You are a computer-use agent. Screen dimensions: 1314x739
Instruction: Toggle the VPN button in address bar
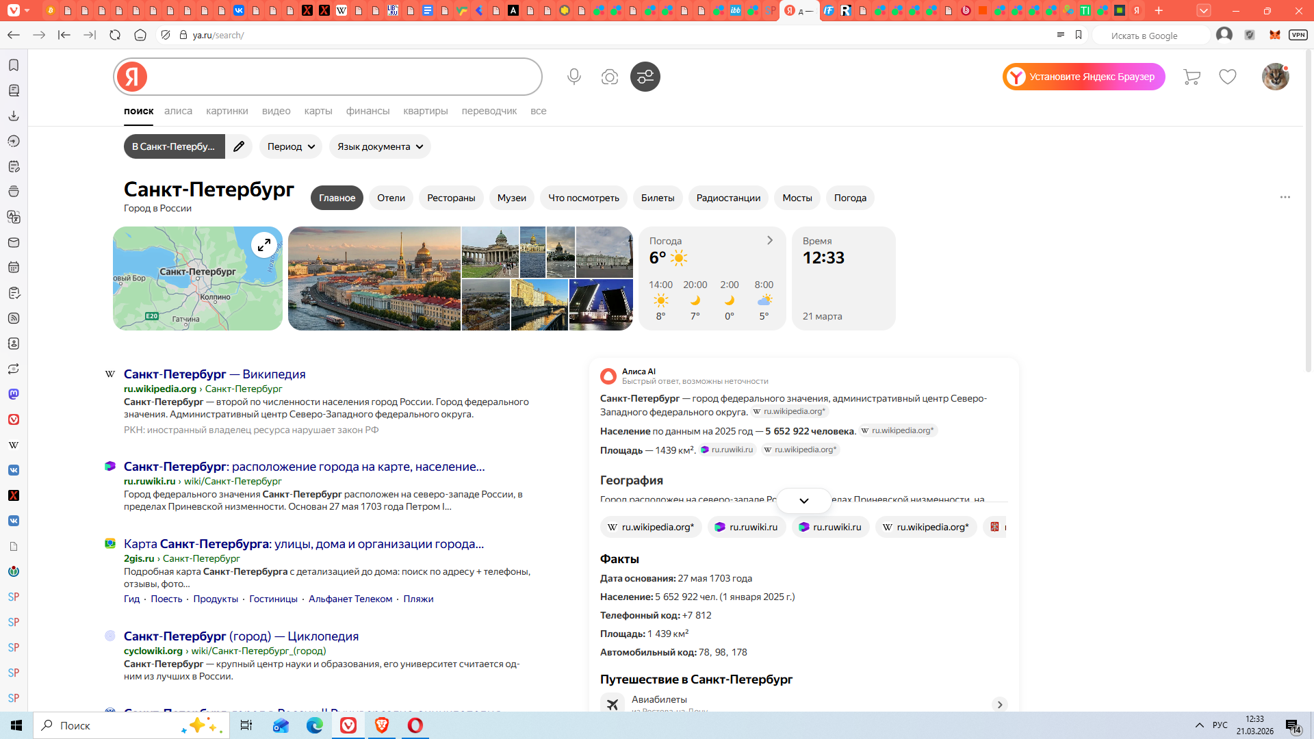[1298, 35]
